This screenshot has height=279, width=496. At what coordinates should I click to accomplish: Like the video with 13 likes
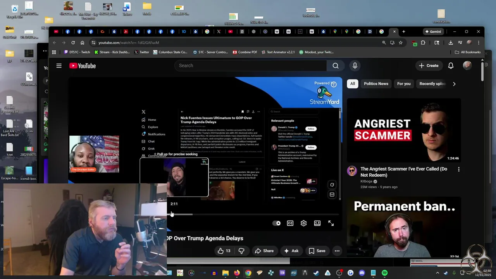224,251
